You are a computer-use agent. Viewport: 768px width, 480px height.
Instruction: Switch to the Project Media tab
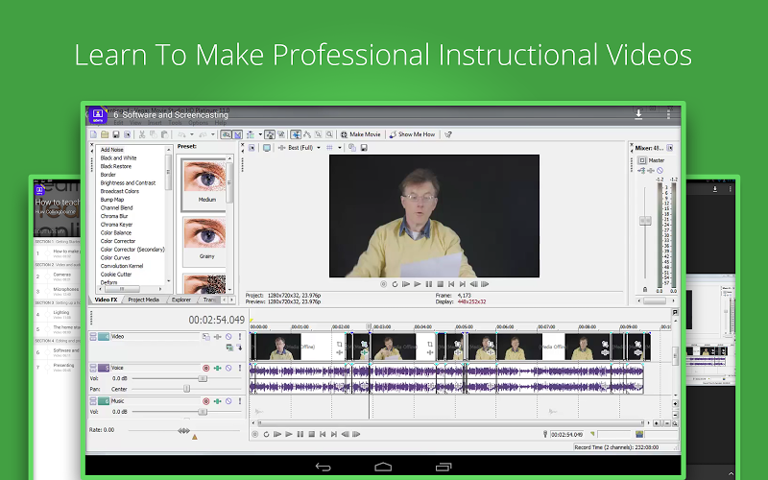coord(143,300)
